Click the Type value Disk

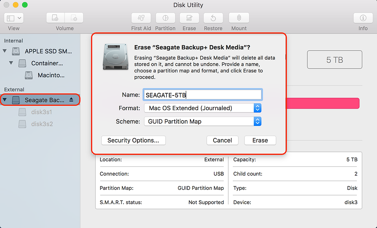point(352,188)
